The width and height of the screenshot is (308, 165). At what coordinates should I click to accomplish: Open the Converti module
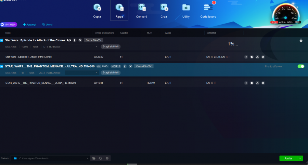(141, 11)
